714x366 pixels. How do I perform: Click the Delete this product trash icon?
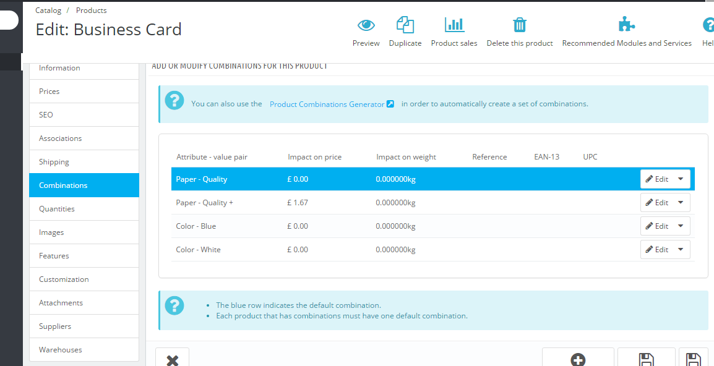coord(520,25)
